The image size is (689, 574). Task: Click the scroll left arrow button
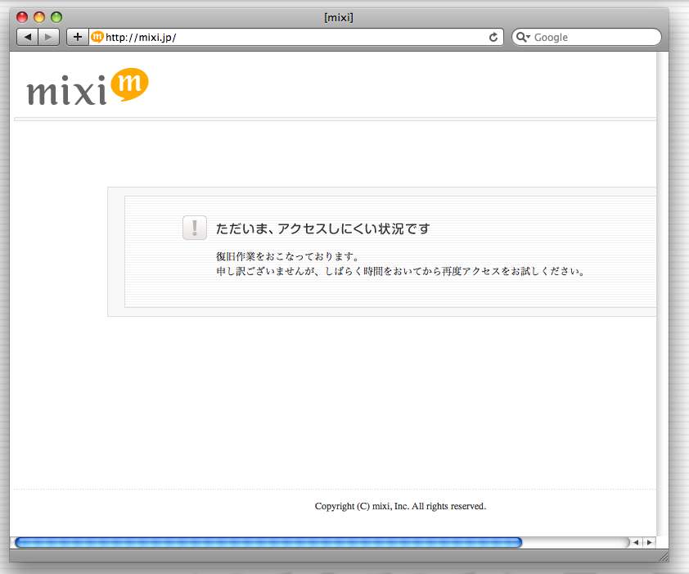click(x=635, y=542)
